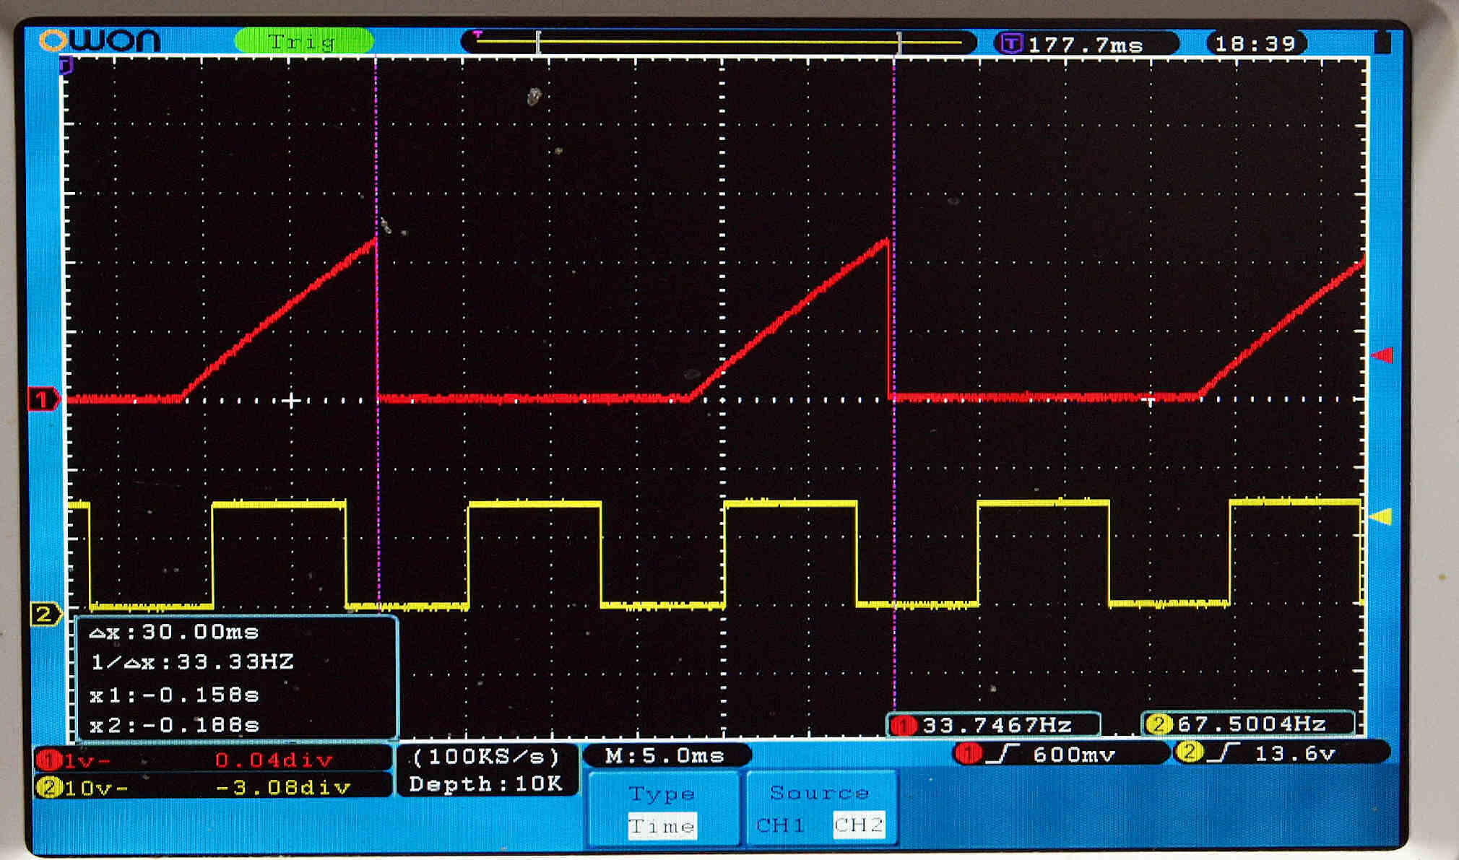This screenshot has width=1459, height=860.
Task: Click the purple T trigger position icon
Action: click(x=1012, y=44)
